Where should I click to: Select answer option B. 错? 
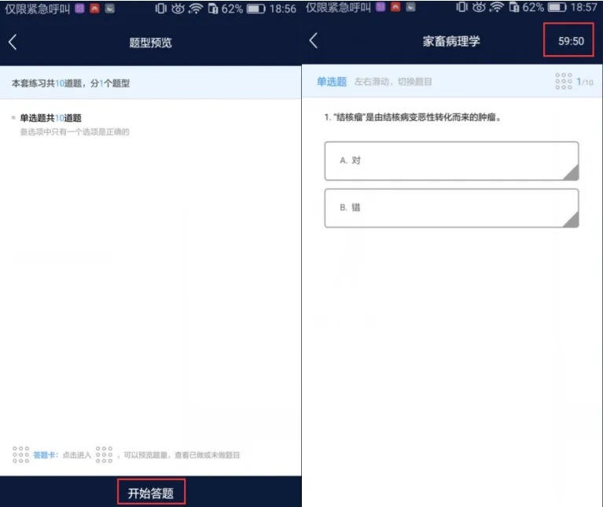click(451, 208)
